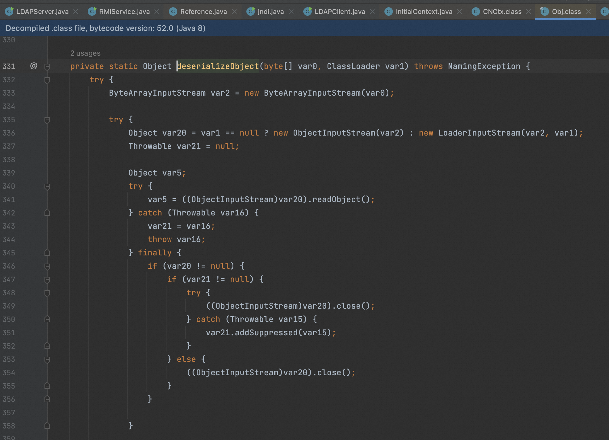Click line number 341 in the gutter
Screen dimensions: 609x440
coord(9,199)
